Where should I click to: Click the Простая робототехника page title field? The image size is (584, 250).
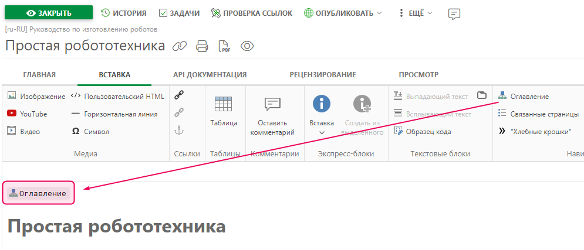click(85, 46)
